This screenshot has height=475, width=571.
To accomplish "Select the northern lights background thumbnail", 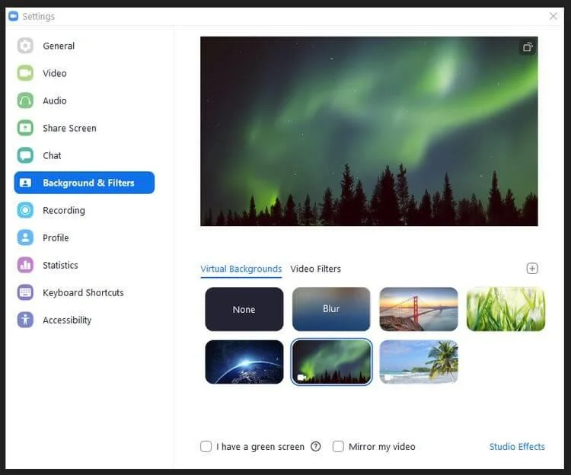I will click(x=331, y=362).
